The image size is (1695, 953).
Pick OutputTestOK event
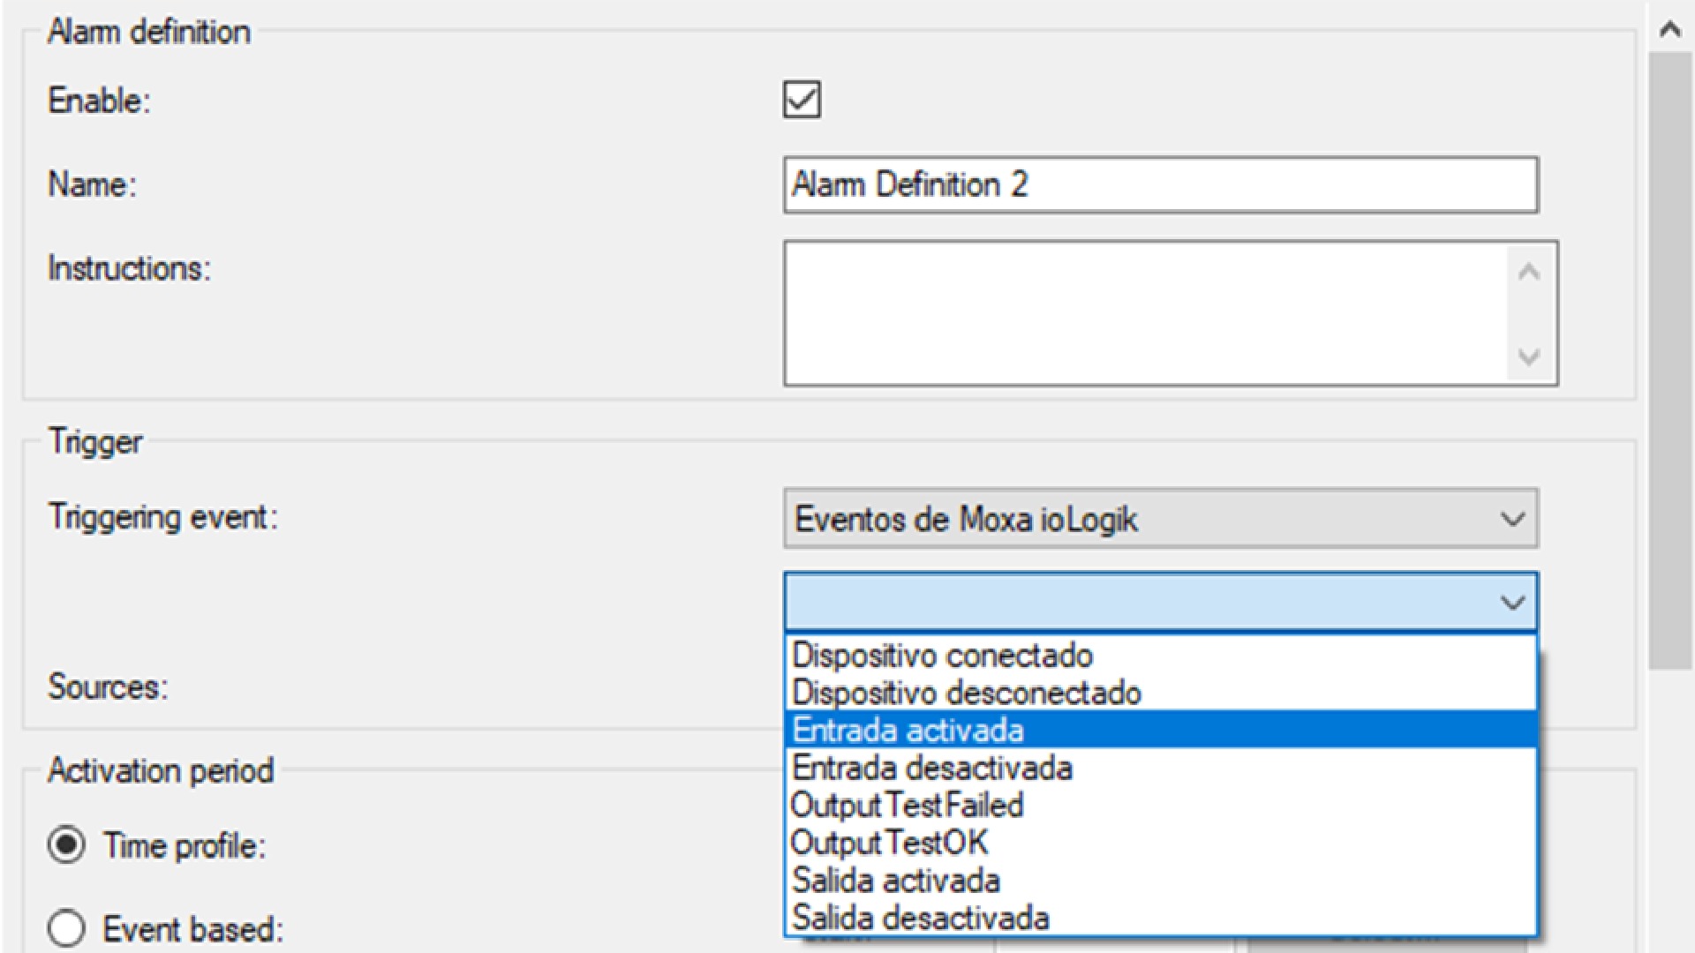click(x=890, y=843)
